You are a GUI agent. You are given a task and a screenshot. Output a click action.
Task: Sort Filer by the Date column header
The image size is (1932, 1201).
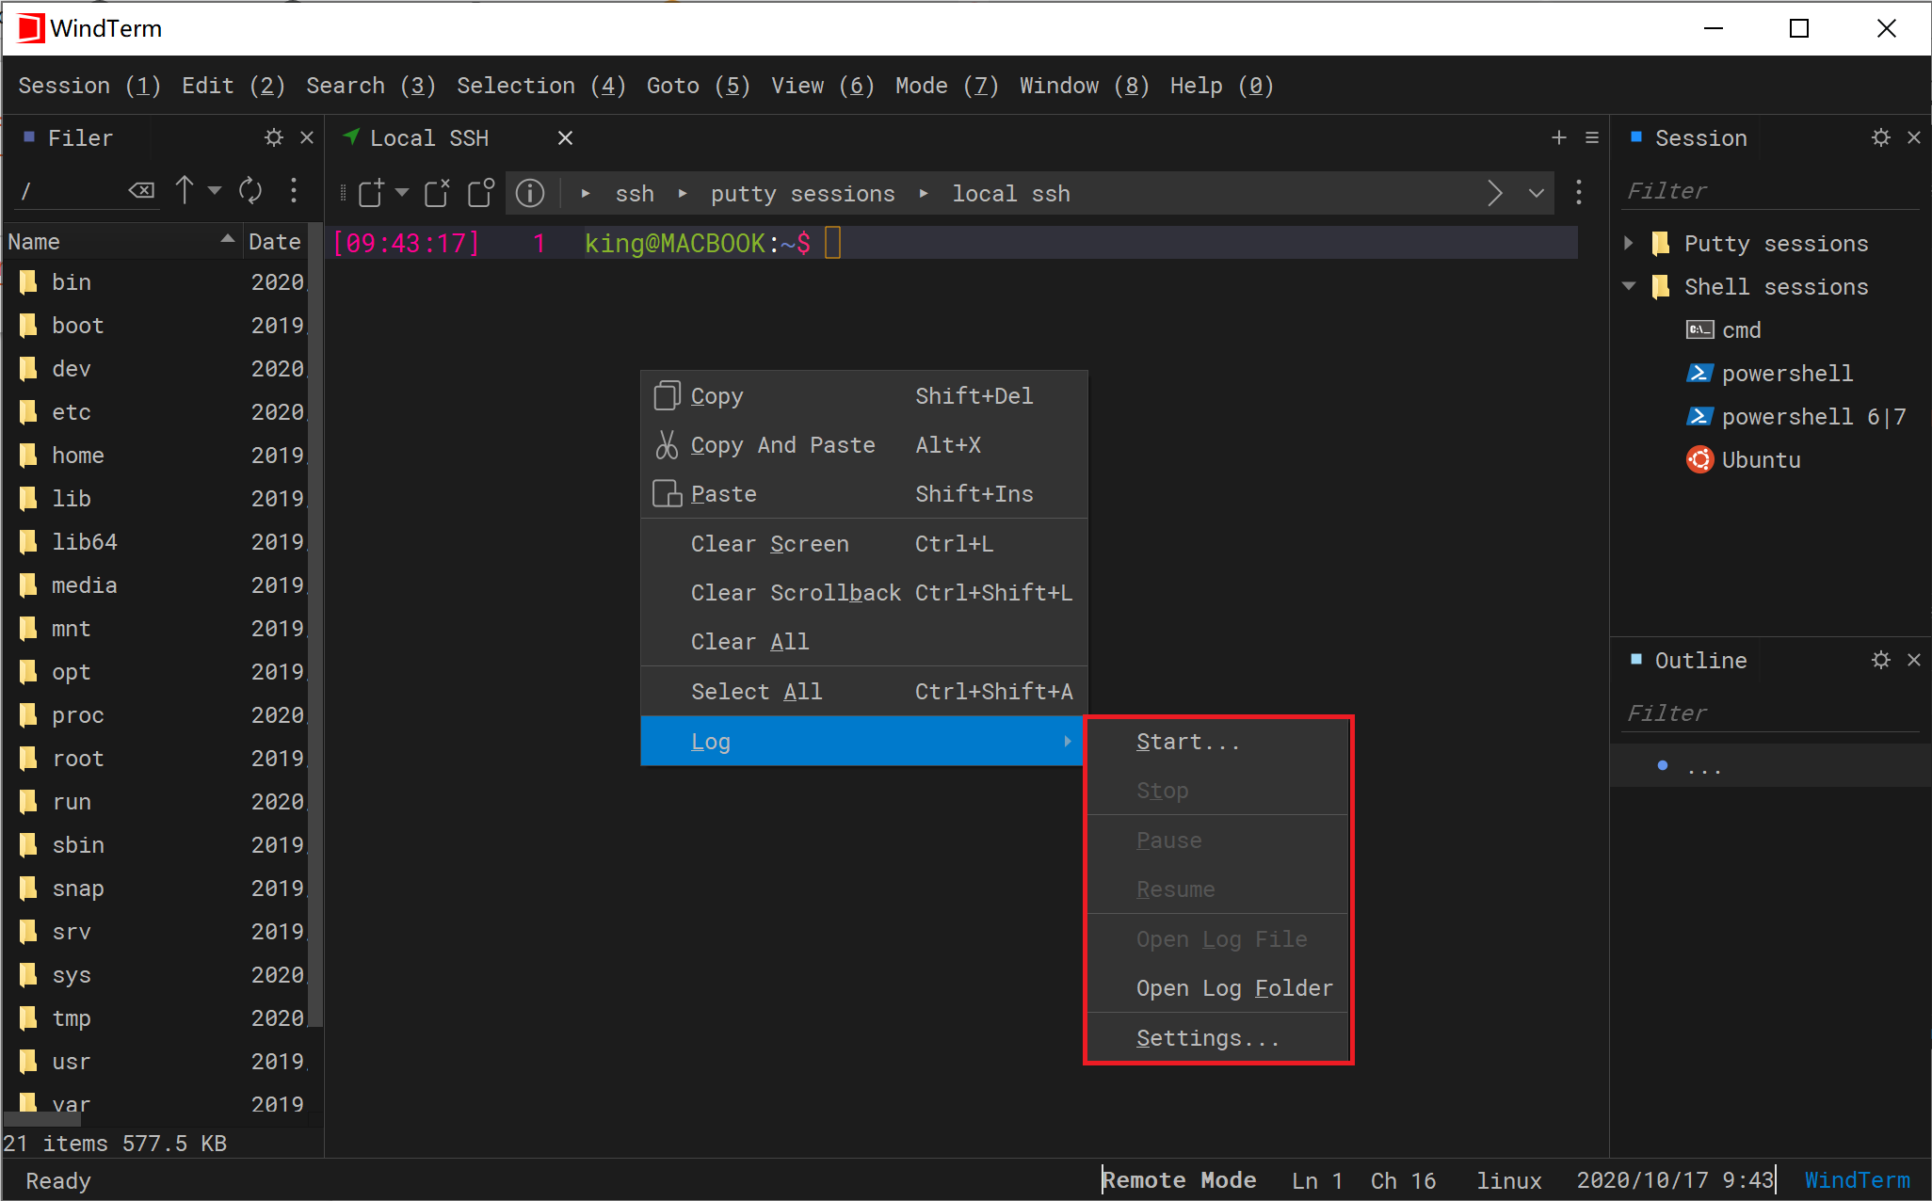tap(275, 242)
